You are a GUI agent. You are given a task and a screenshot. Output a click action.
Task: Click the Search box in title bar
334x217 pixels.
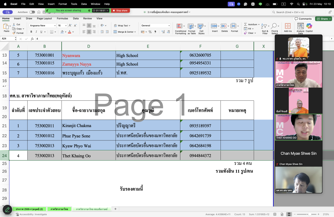tap(299, 12)
